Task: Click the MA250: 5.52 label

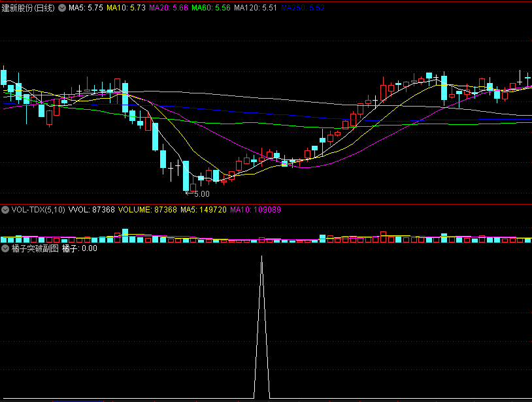Action: [303, 8]
